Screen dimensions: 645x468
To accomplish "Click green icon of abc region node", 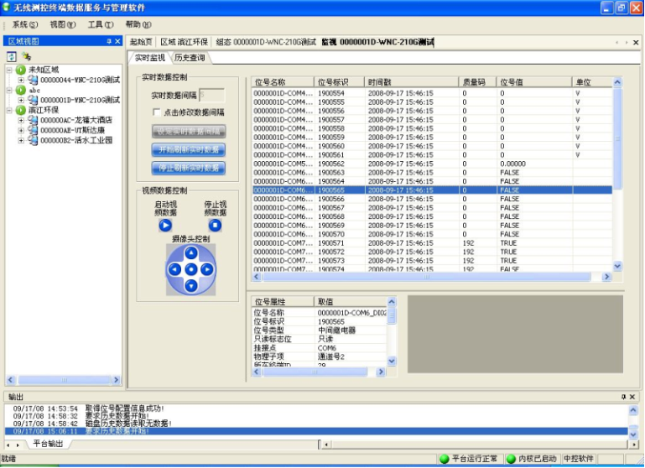I will click(x=21, y=90).
